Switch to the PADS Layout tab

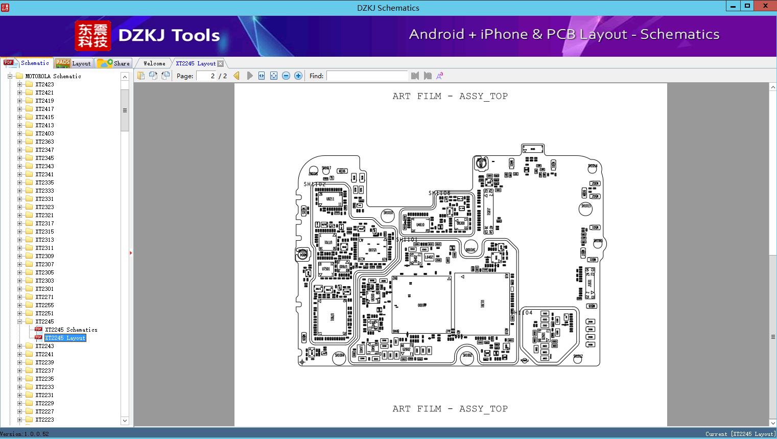73,63
